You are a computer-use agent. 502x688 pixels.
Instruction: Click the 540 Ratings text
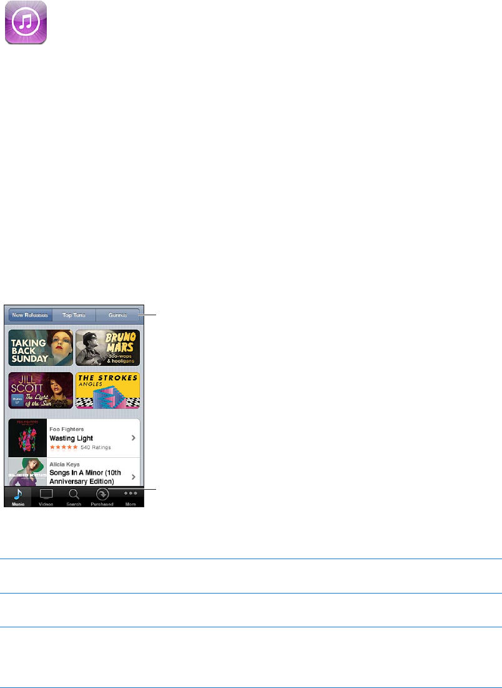tap(96, 448)
